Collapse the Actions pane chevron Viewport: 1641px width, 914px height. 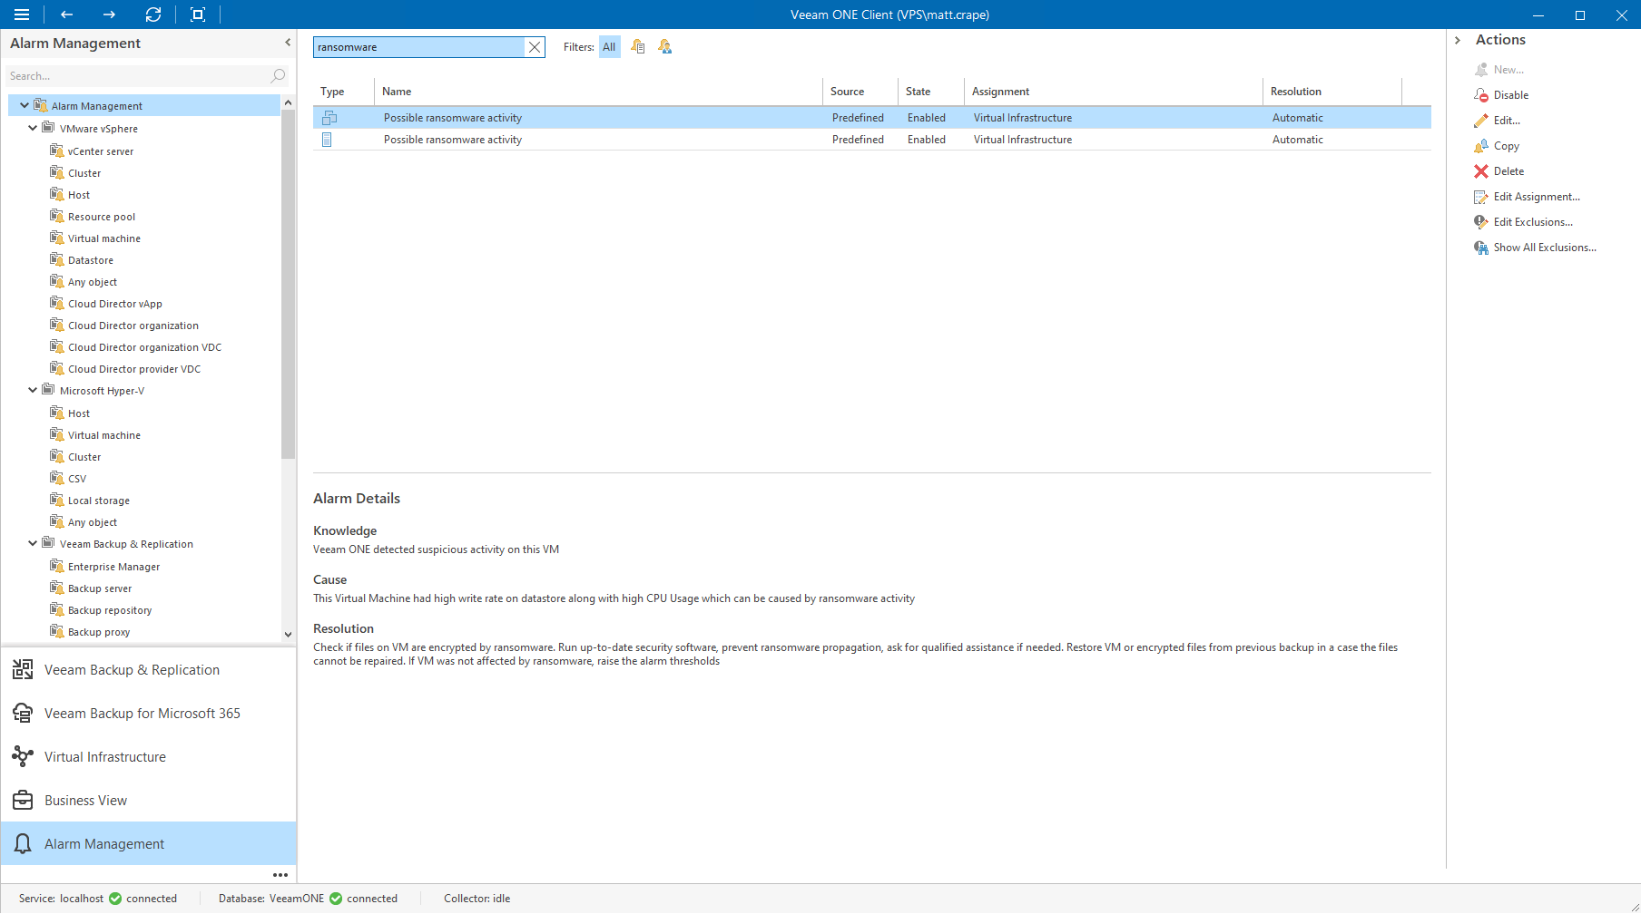click(1458, 40)
